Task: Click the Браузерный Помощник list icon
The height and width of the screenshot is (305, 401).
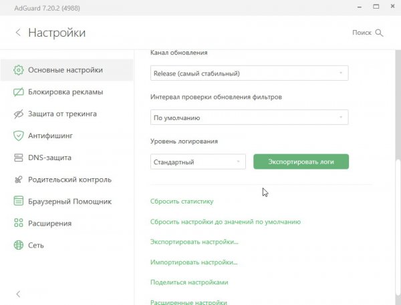Action: pos(19,201)
